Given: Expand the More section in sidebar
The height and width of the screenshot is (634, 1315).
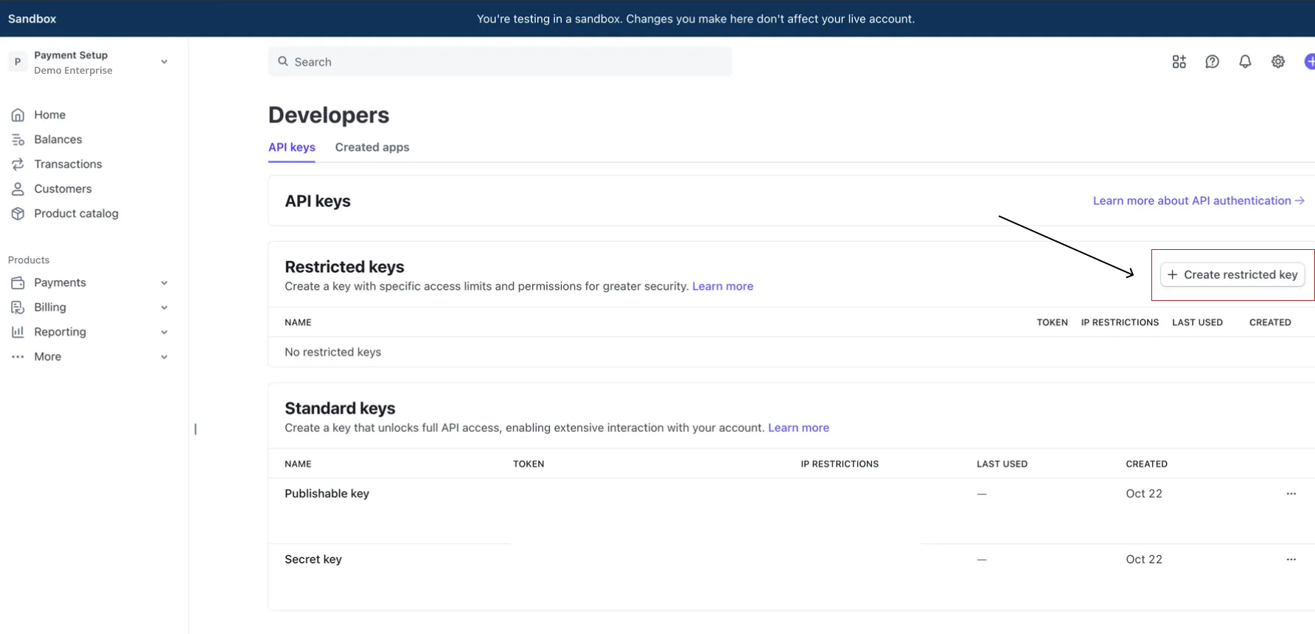Looking at the screenshot, I should tap(164, 357).
